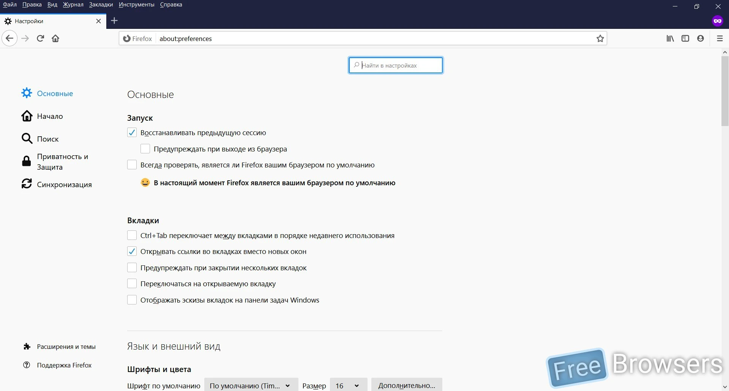This screenshot has height=391, width=729.
Task: Minimize the Firefox window
Action: [x=675, y=6]
